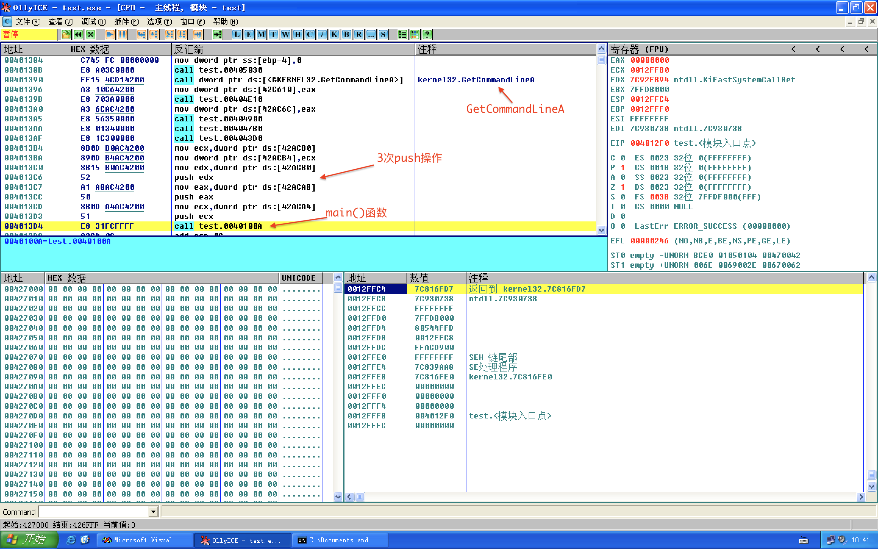Run the program with the Play icon
The height and width of the screenshot is (549, 878).
click(x=110, y=34)
